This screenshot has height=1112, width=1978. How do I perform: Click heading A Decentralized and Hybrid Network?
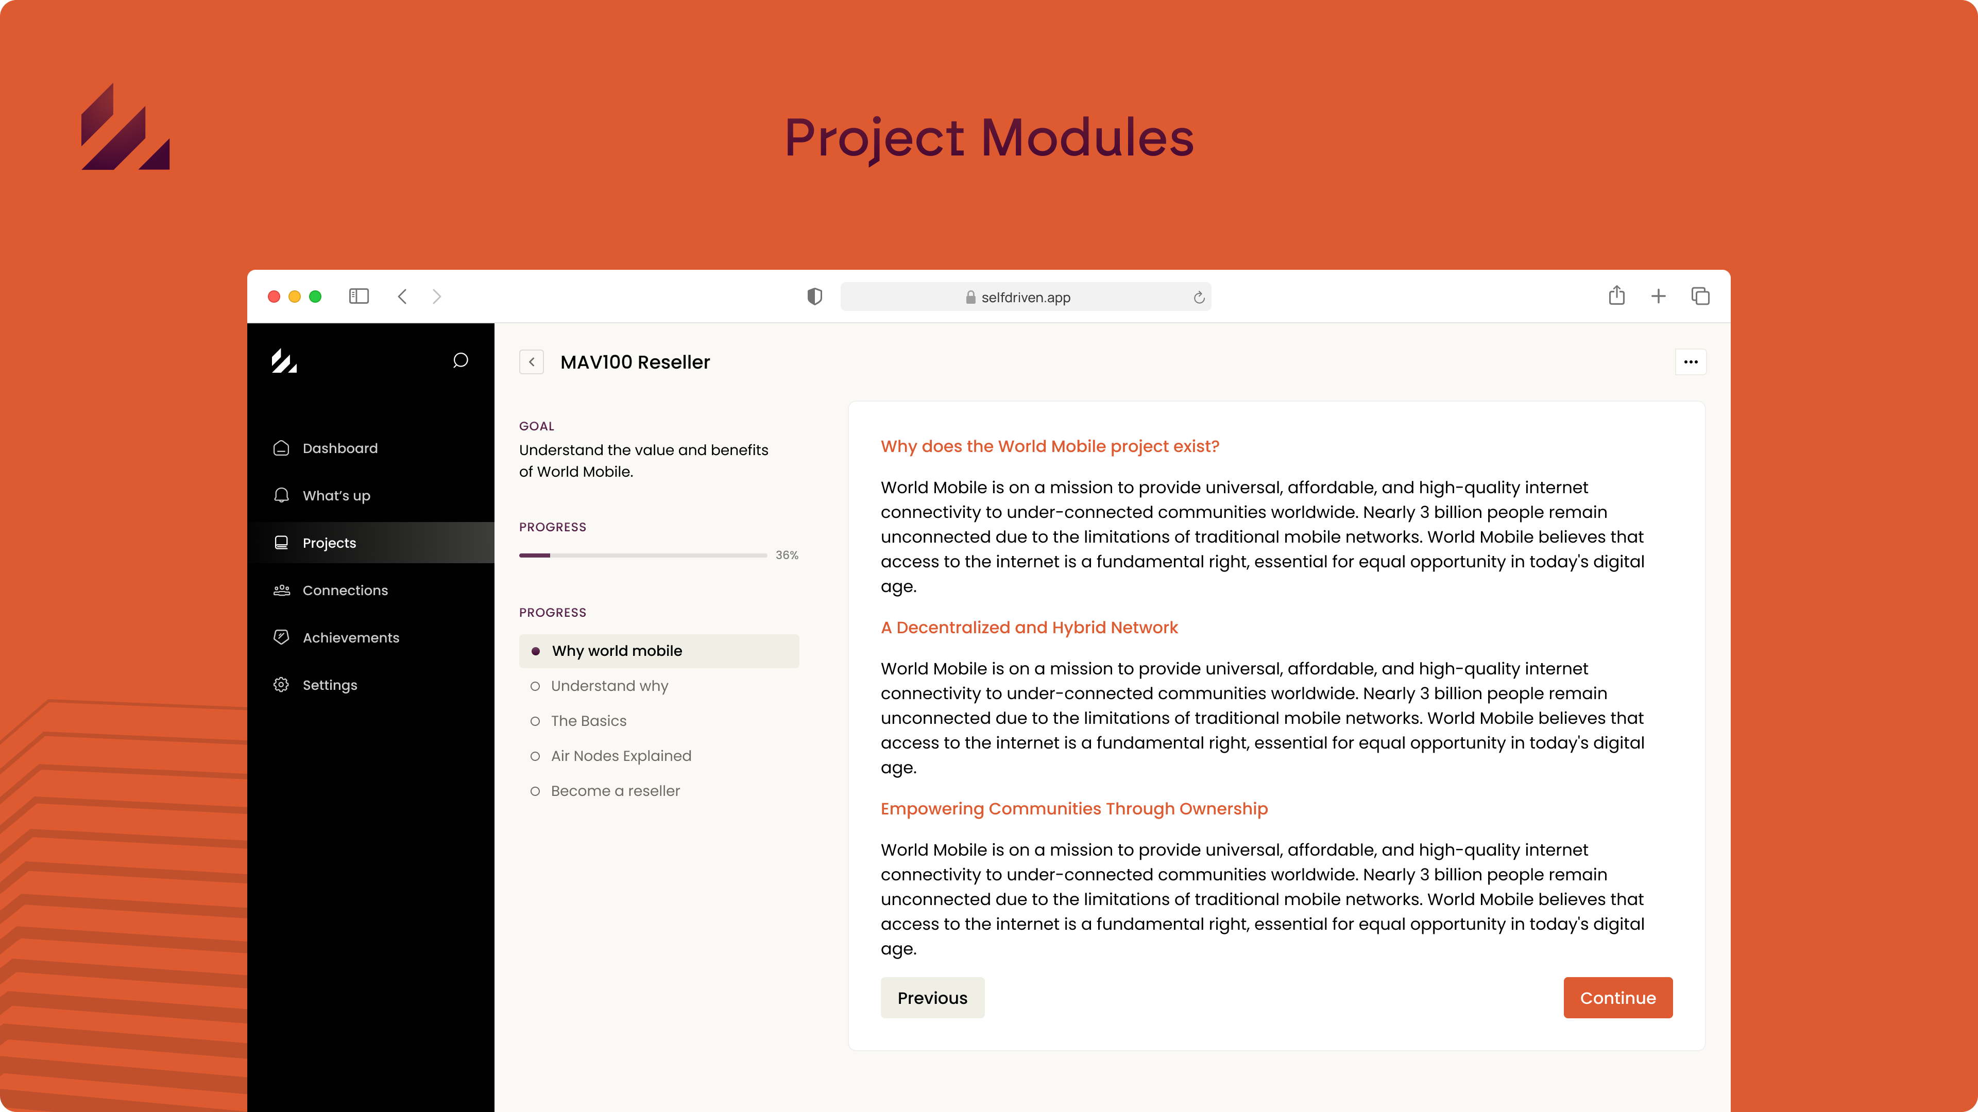coord(1029,628)
